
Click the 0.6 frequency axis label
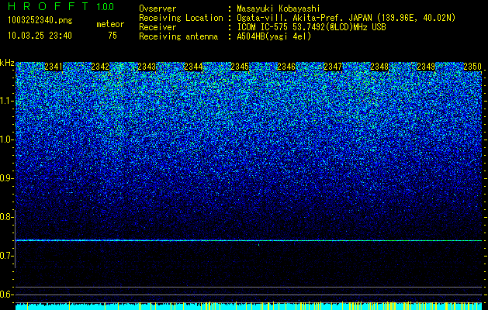point(6,294)
